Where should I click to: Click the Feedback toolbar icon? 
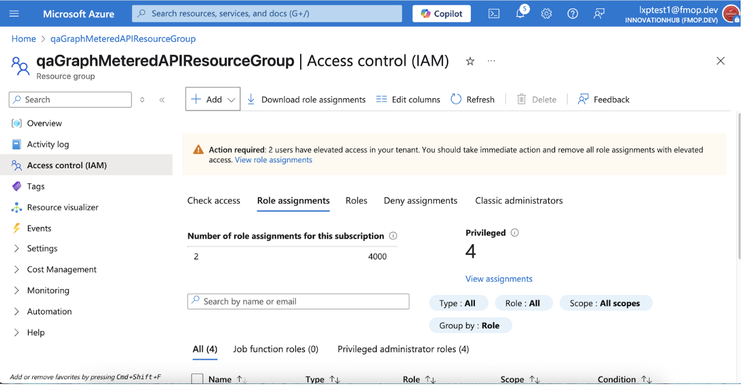tap(583, 99)
